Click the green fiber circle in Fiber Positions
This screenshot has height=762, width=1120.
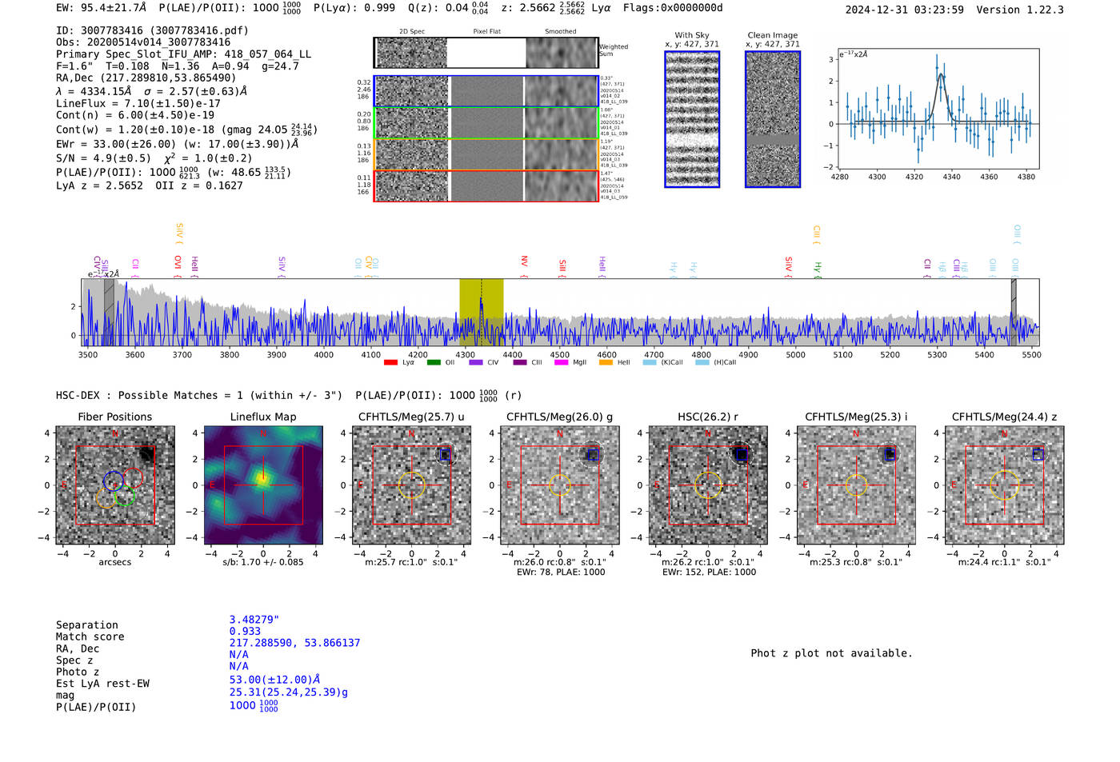(124, 496)
